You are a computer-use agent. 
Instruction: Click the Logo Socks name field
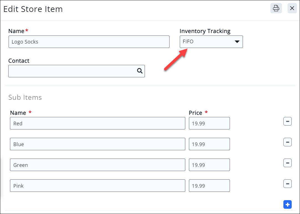click(x=89, y=42)
